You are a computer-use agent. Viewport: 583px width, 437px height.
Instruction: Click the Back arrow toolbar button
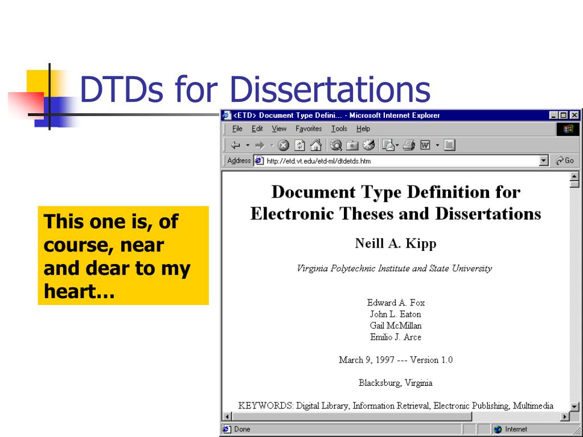pyautogui.click(x=235, y=145)
